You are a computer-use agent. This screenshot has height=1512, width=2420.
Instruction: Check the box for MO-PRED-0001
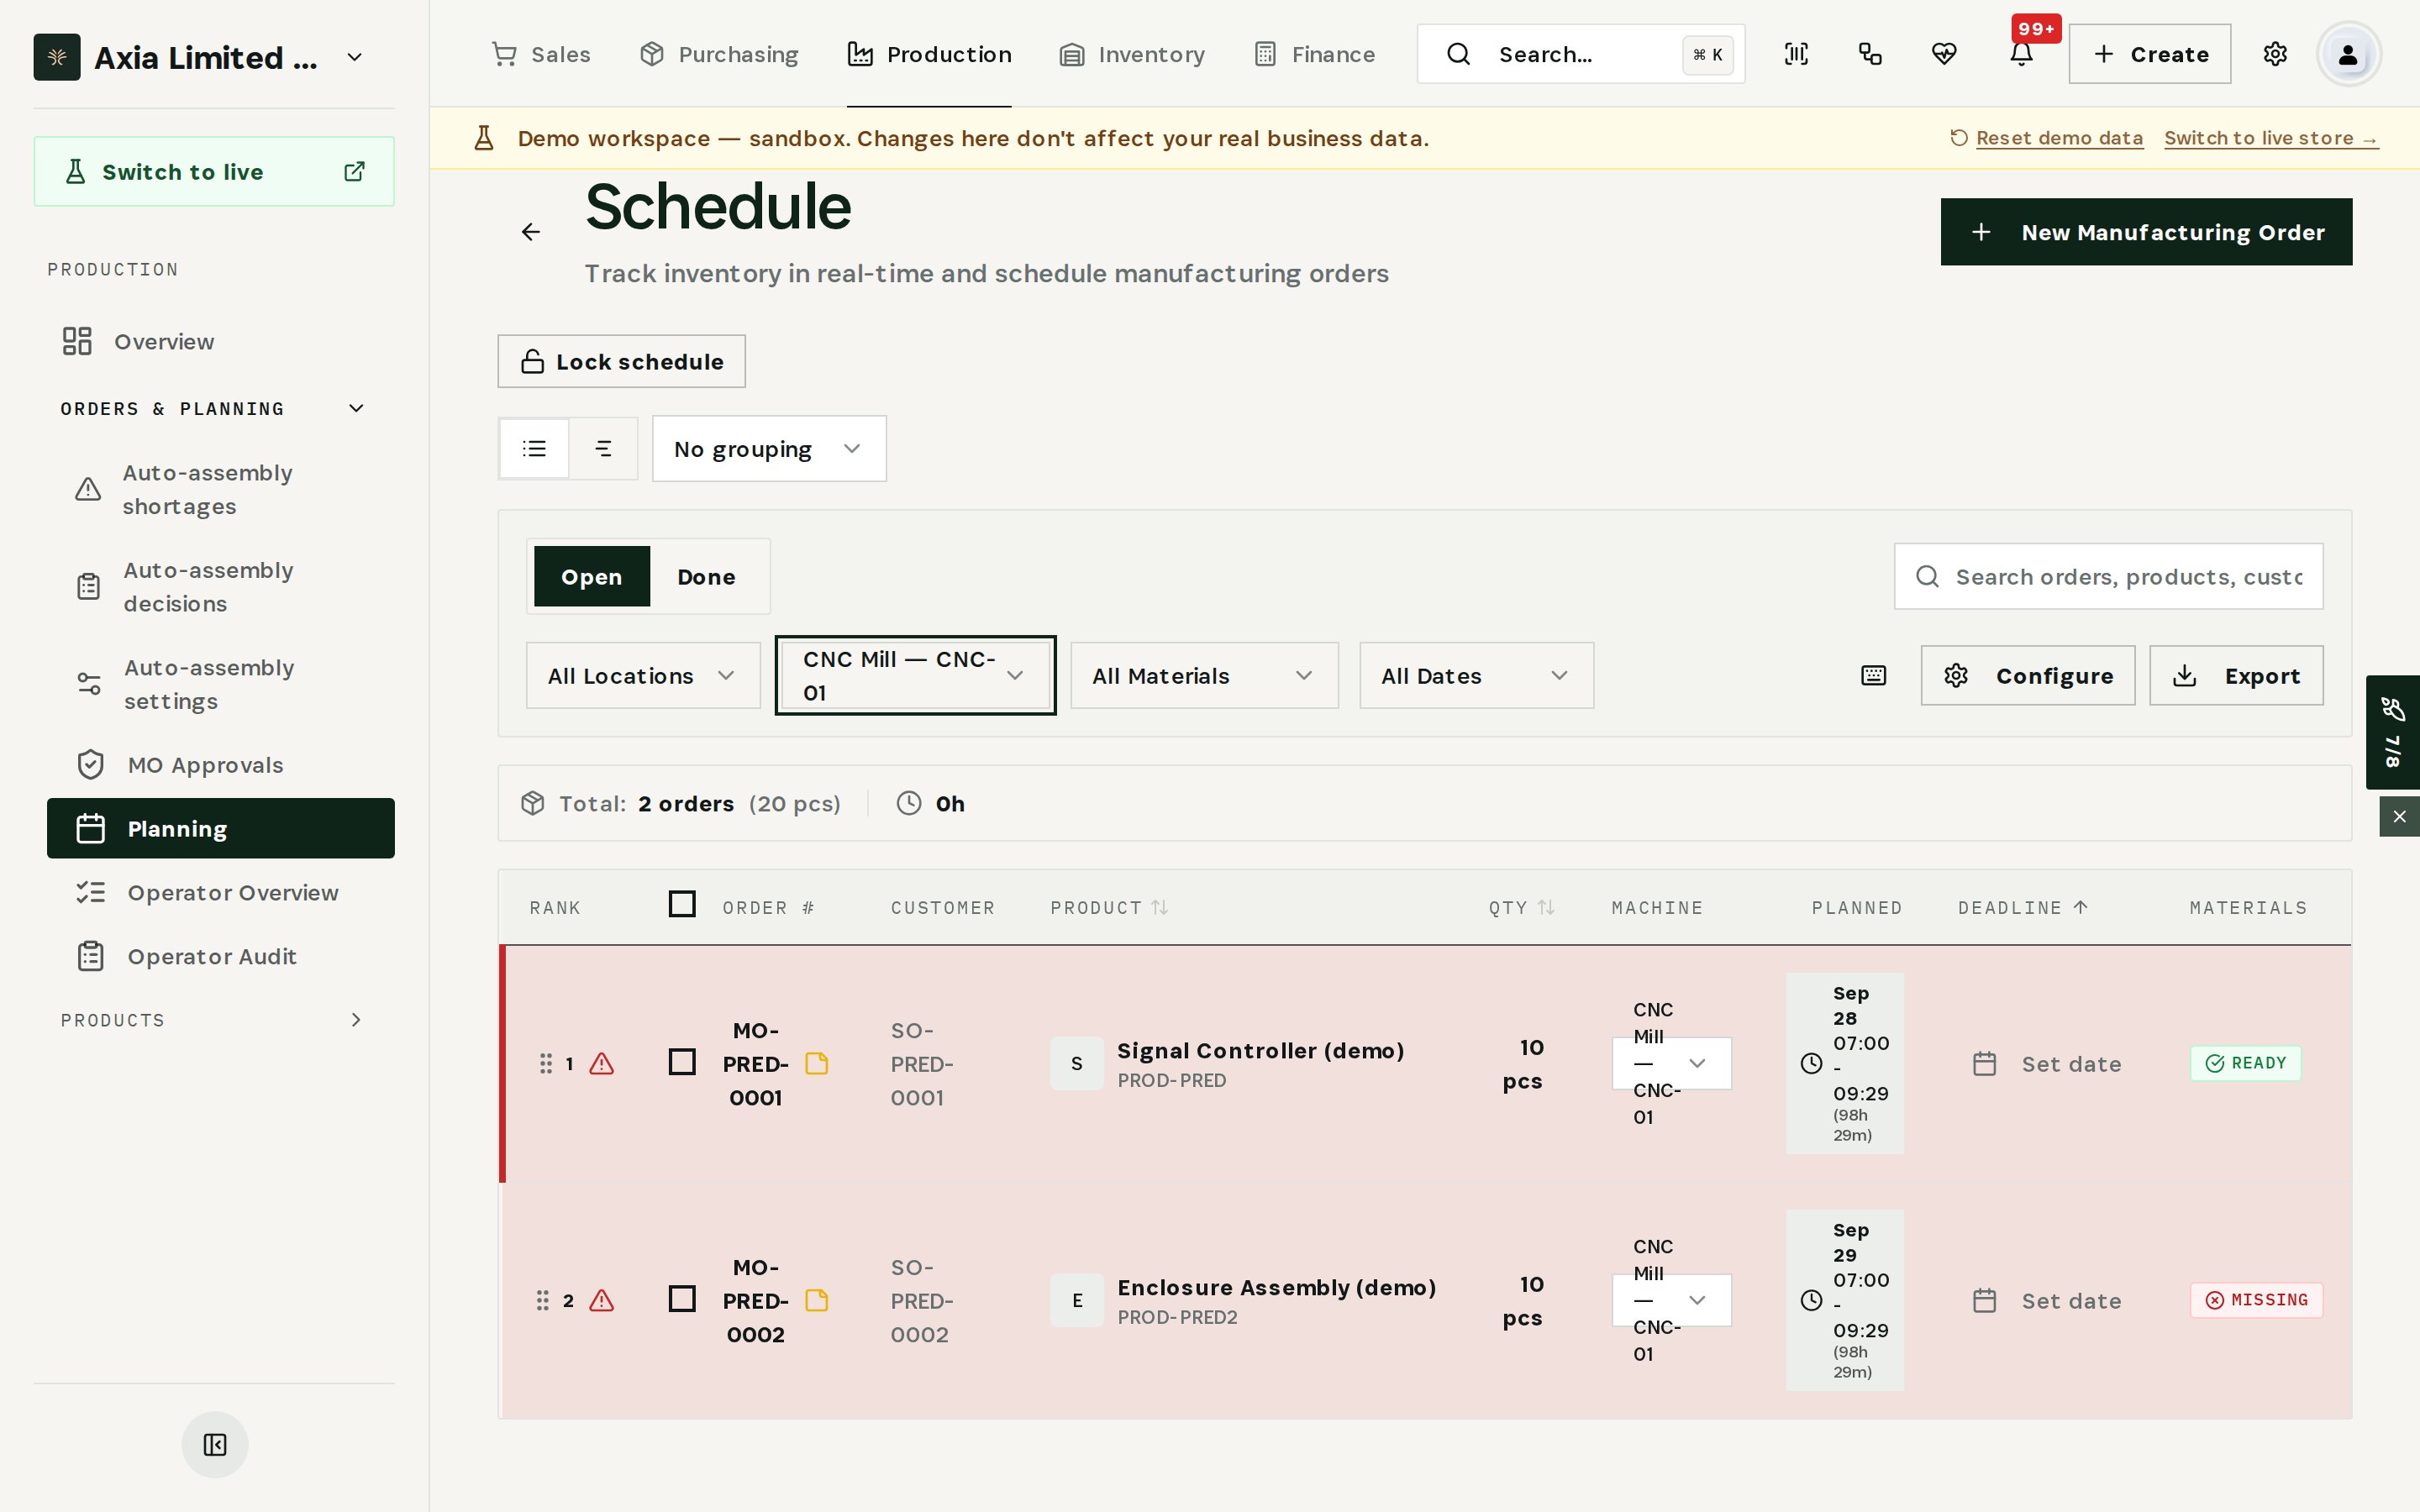(x=682, y=1062)
